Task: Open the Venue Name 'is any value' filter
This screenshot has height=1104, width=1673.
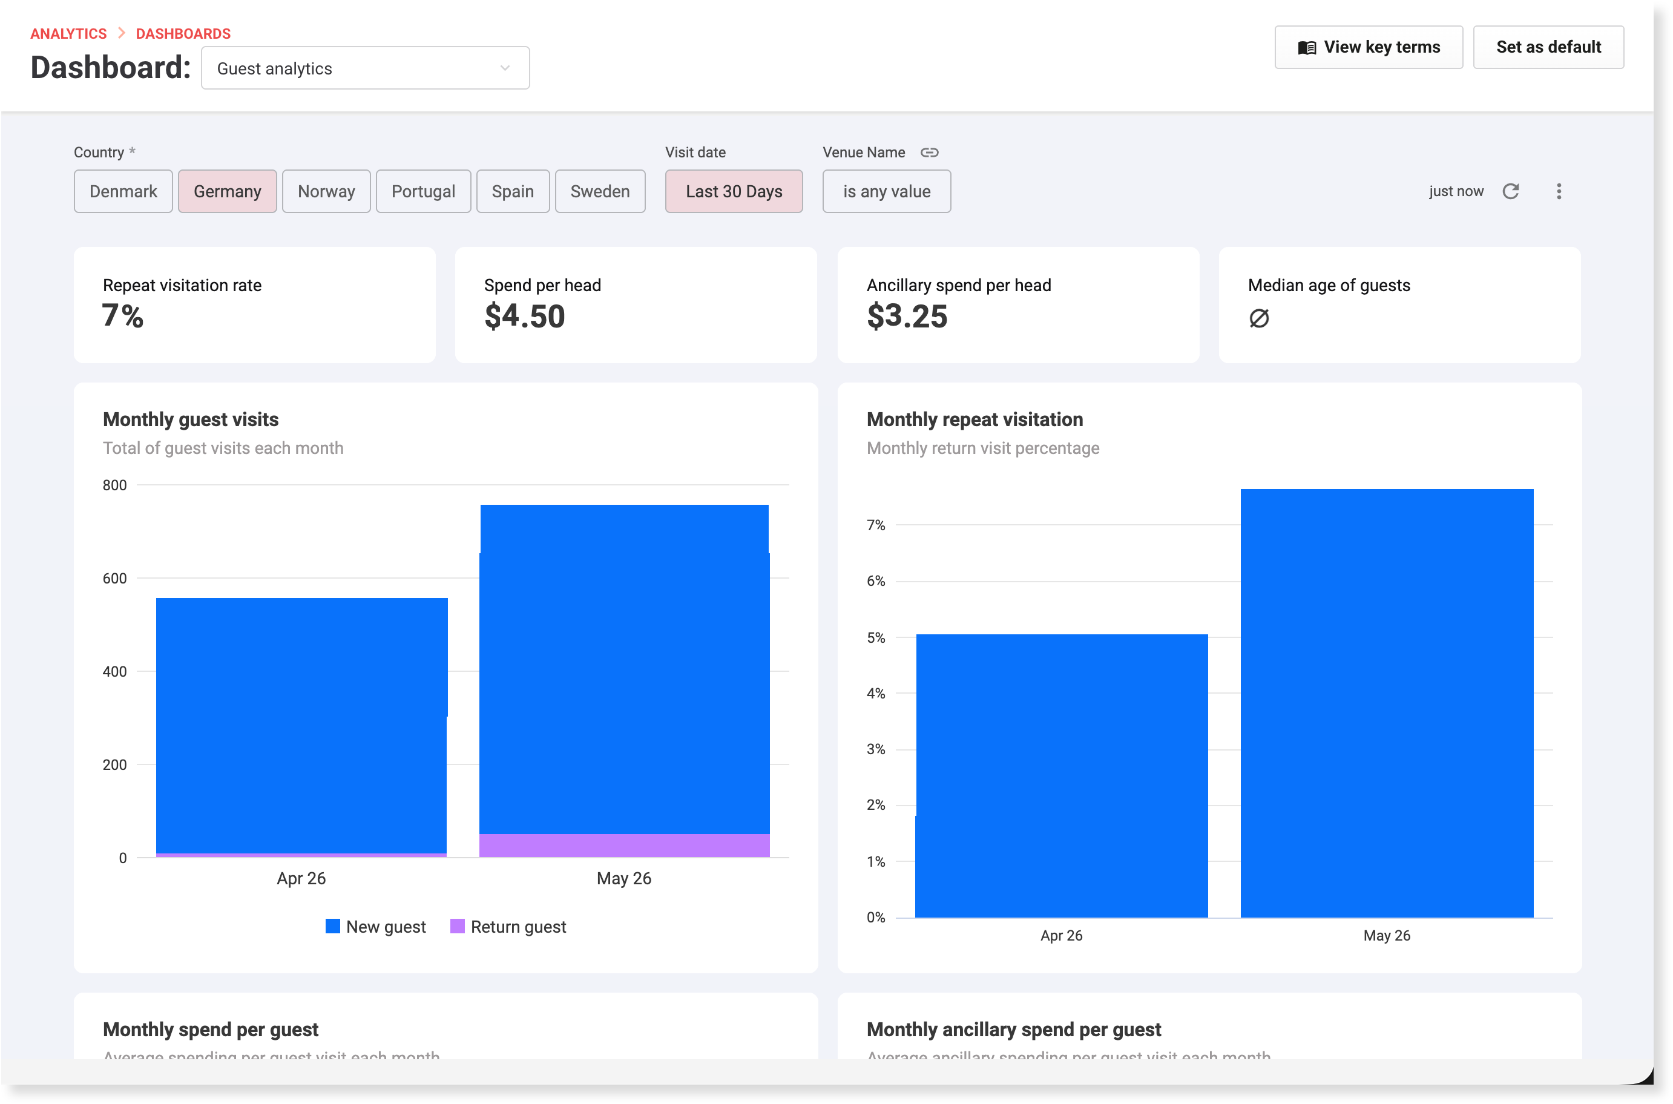Action: pos(887,191)
